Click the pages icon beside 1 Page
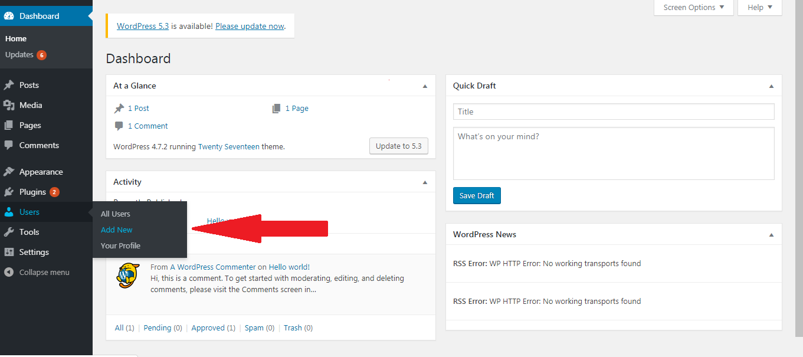Screen dimensions: 803x357 (x=277, y=109)
